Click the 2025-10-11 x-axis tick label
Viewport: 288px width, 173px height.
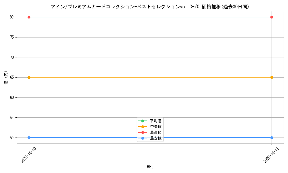[x=272, y=154]
